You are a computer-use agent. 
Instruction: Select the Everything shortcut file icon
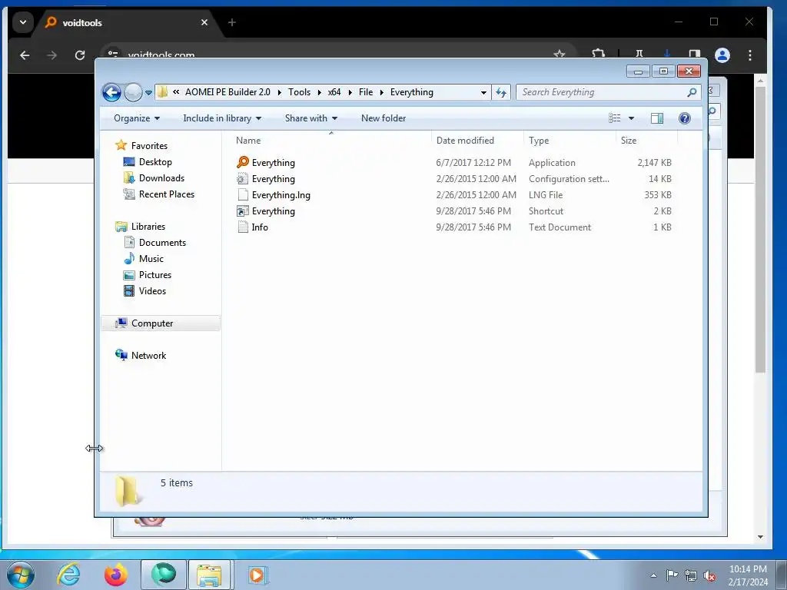pos(243,211)
